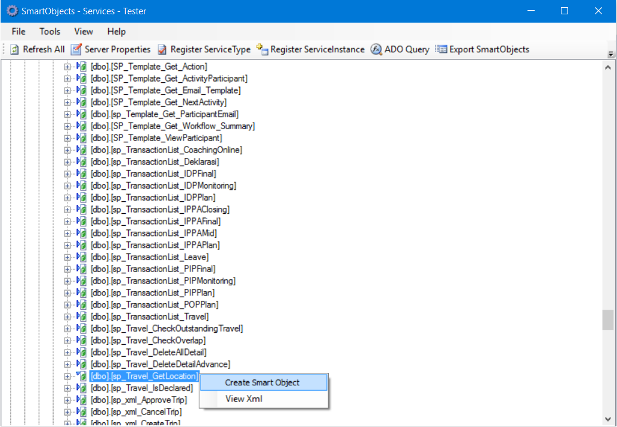Open the View menu
This screenshot has height=427, width=617.
(83, 31)
